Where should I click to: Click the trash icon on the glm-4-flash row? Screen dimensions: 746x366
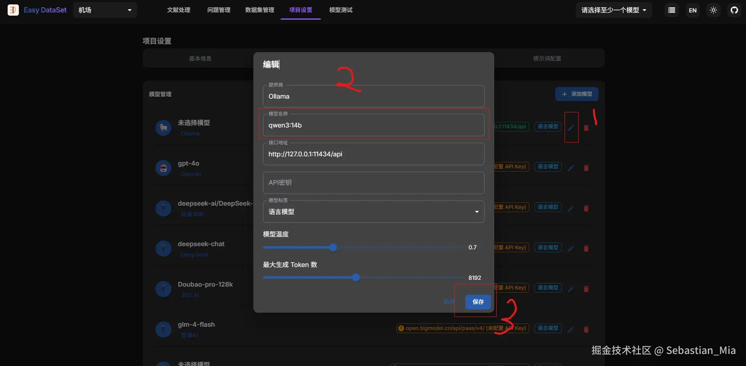click(586, 330)
